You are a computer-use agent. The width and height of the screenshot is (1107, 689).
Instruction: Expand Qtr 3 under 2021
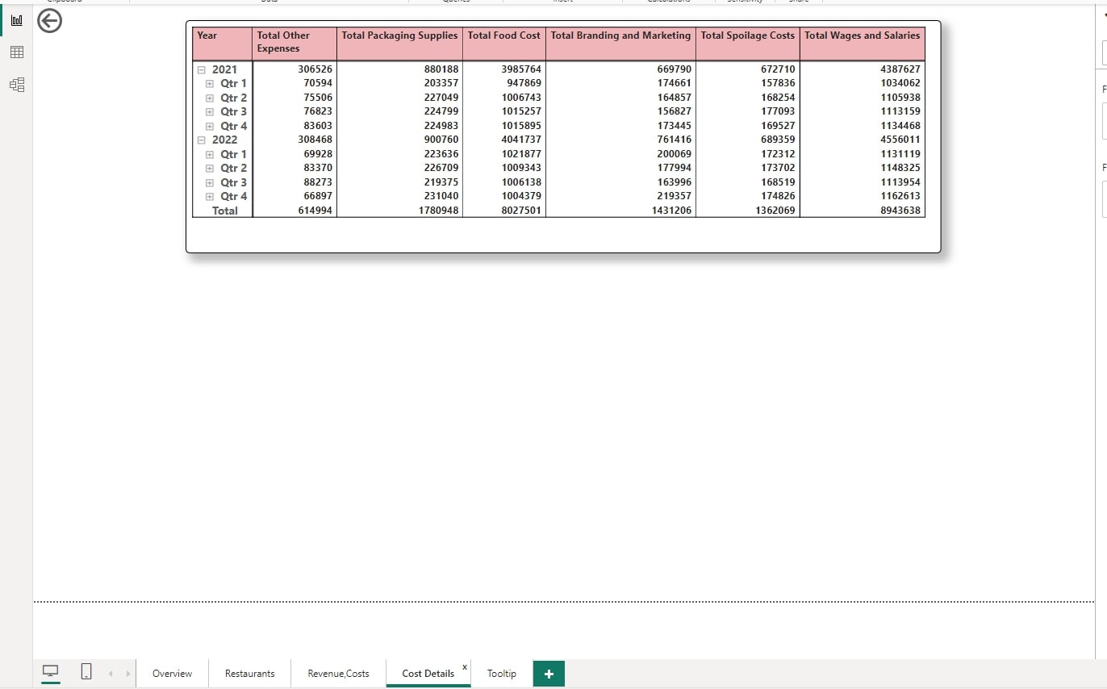point(209,111)
